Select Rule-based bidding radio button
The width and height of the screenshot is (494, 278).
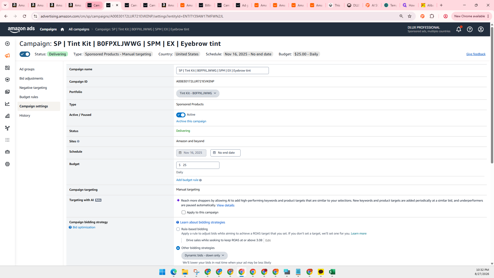pyautogui.click(x=178, y=229)
